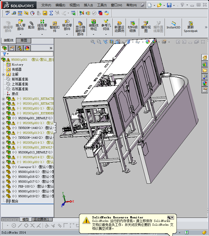
Task: Open the Save button dropdown arrow
Action: click(x=174, y=5)
